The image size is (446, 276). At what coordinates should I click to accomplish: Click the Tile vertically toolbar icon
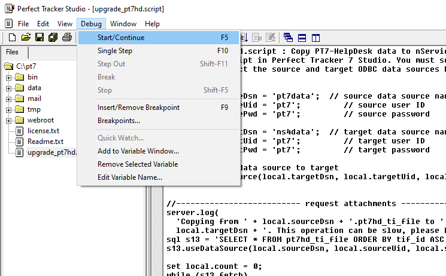pyautogui.click(x=315, y=38)
